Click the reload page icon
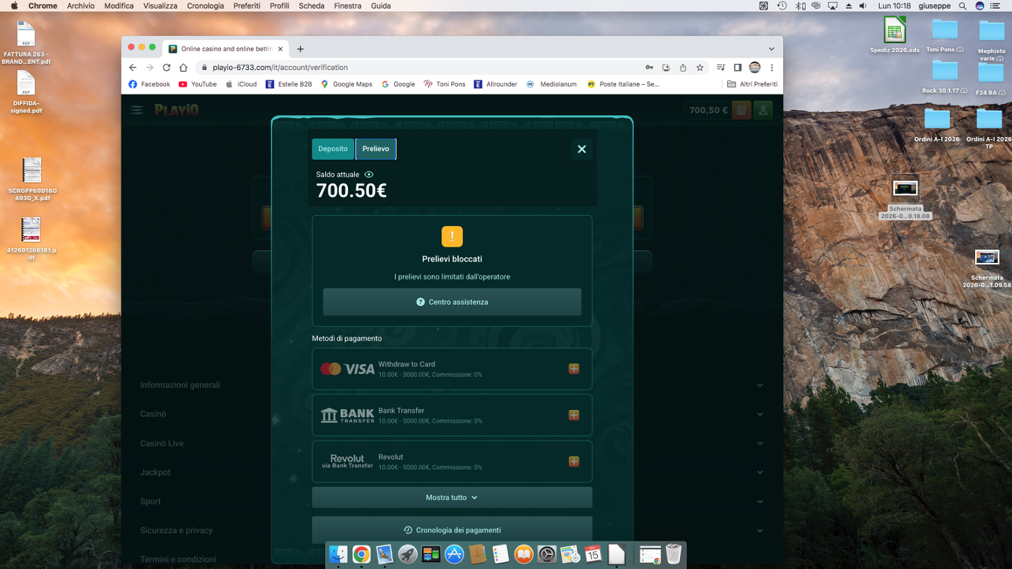Screen dimensions: 1012x569 coord(167,67)
